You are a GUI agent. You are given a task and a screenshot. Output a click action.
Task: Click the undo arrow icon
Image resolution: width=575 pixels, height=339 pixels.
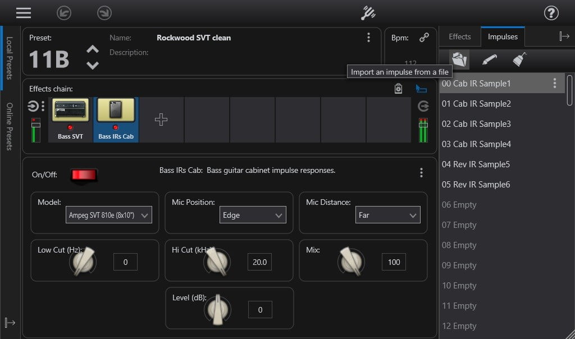[x=63, y=13]
